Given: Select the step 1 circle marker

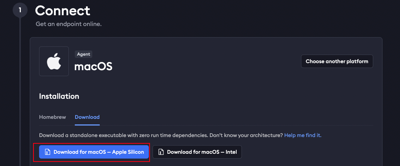Looking at the screenshot, I should pos(20,10).
